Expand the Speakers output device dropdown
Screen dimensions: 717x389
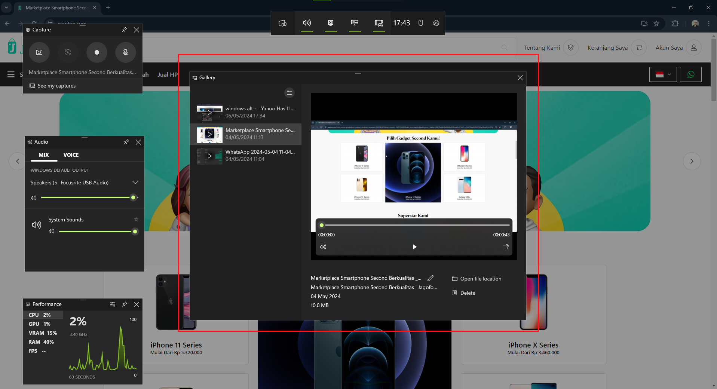135,183
